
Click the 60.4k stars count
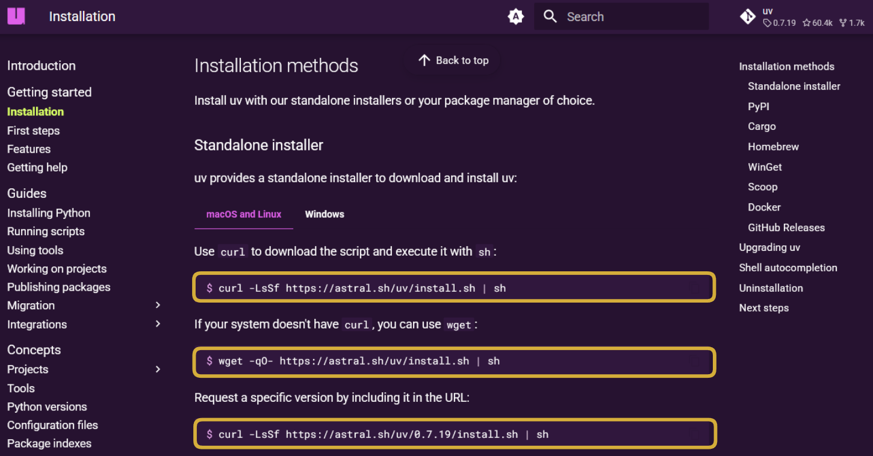click(x=818, y=23)
